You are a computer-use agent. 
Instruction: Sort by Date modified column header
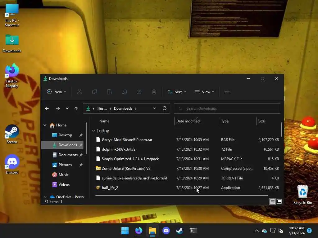(188, 121)
